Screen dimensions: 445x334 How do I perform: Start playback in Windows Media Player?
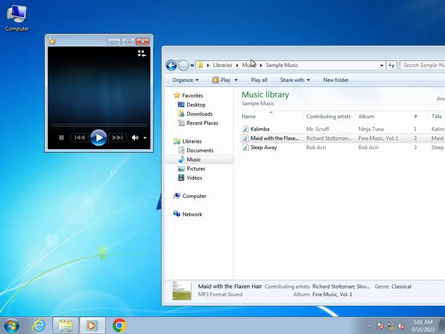[x=99, y=138]
